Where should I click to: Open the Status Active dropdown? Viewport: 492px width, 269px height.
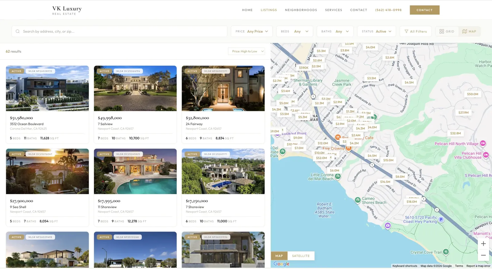[x=376, y=31]
